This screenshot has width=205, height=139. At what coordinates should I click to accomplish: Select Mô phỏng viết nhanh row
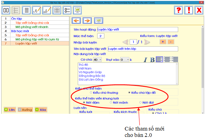point(35,27)
